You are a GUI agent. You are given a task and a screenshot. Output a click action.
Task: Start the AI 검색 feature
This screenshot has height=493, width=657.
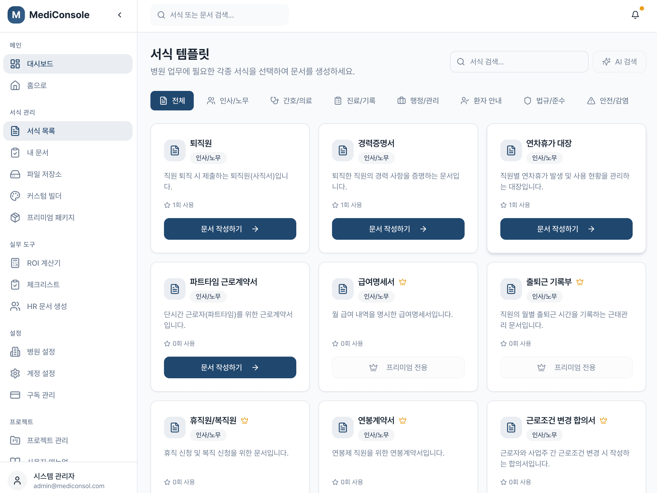click(x=619, y=62)
